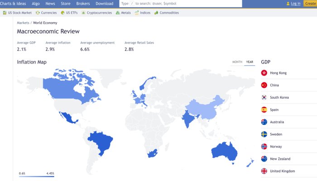Screen dimensions: 317x181
Task: Open the US Stock Market icon
Action: (5, 13)
